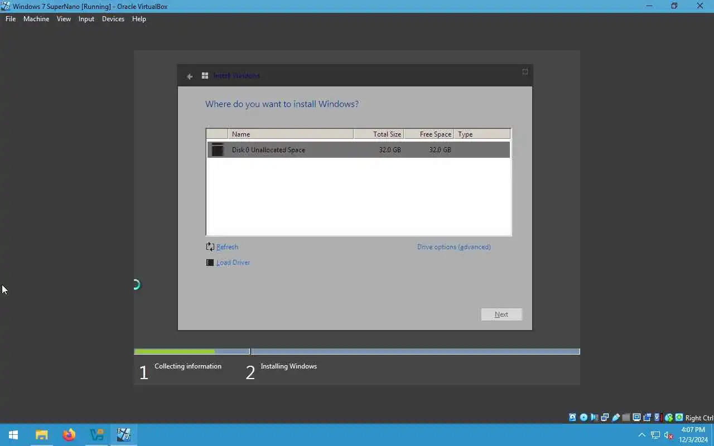Click the running Windows 7 VM taskbar icon

tap(124, 435)
